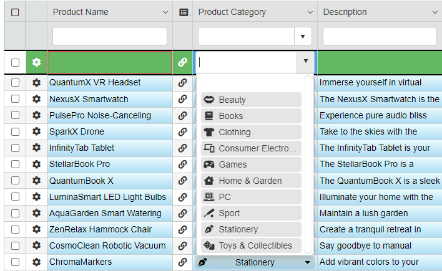Collapse the category combo box in new row
The image size is (442, 271).
pyautogui.click(x=305, y=61)
